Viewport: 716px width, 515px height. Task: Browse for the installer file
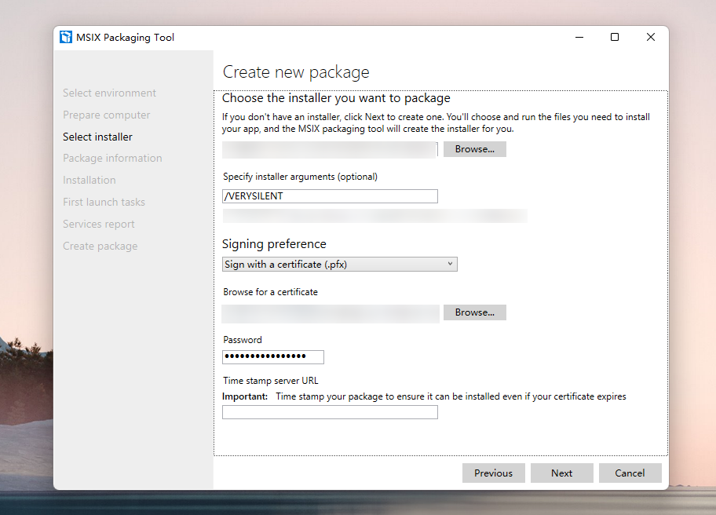click(474, 149)
